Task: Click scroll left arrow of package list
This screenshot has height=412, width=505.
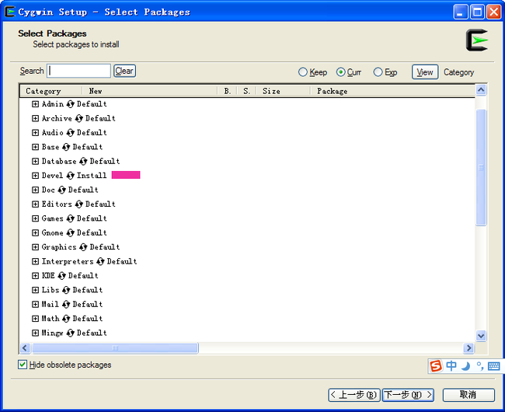Action: pos(25,348)
